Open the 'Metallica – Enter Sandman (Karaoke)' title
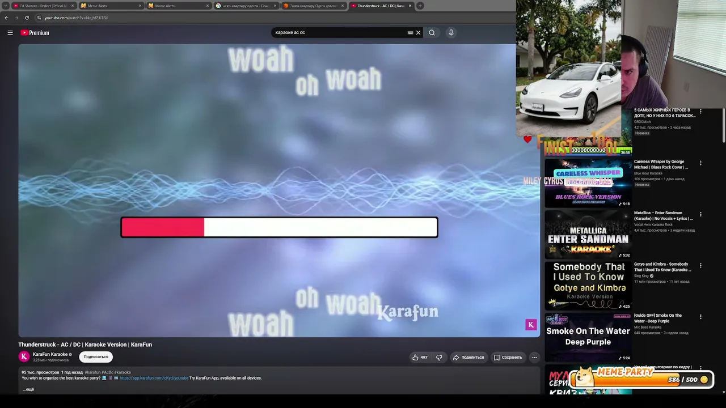 (664, 216)
